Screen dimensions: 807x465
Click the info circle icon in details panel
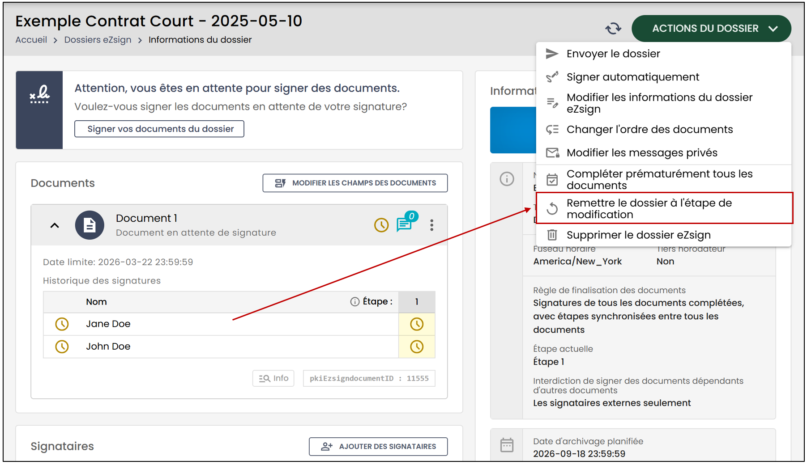coord(507,179)
